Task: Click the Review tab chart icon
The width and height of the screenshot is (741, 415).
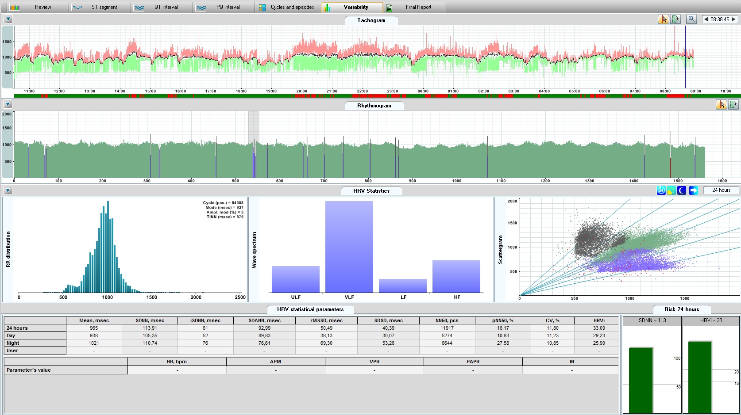Action: [x=15, y=8]
